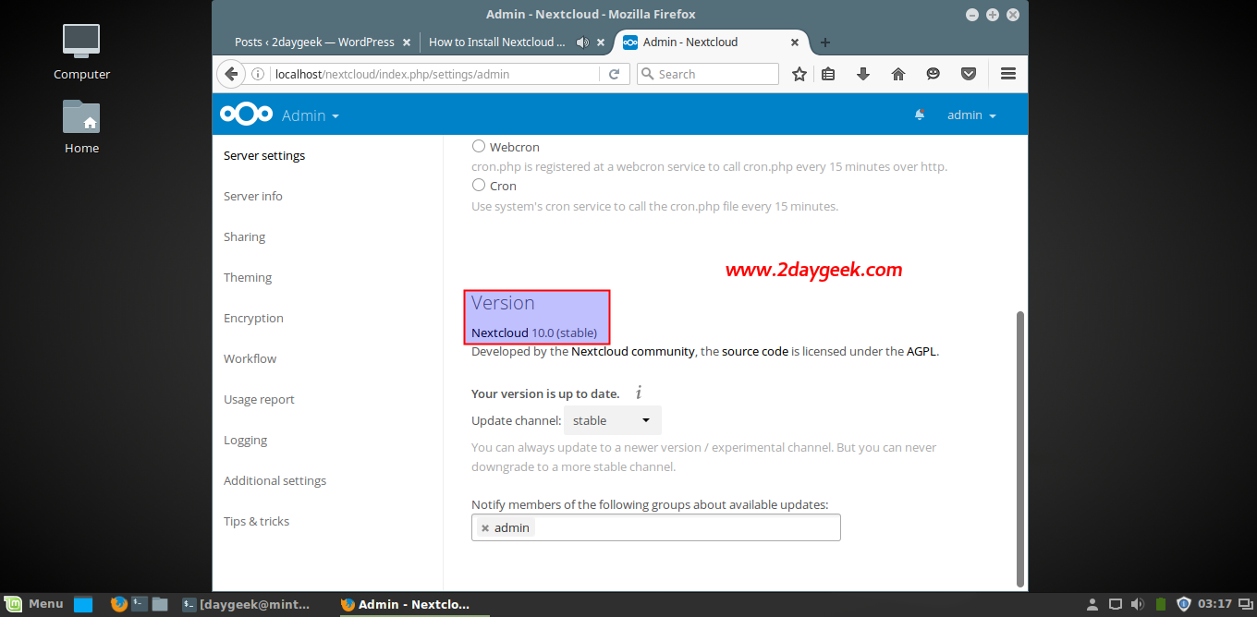Open the Mint Menu button

click(x=33, y=604)
